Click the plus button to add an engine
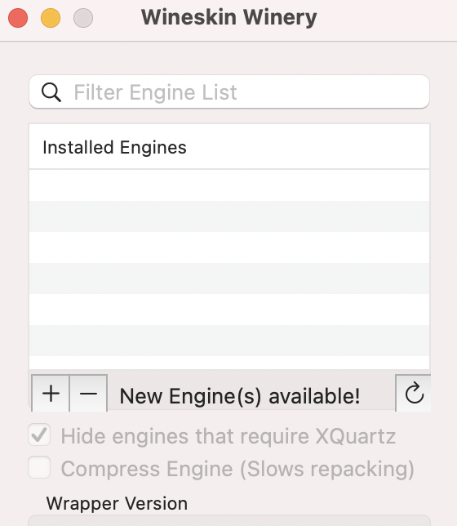 [51, 393]
